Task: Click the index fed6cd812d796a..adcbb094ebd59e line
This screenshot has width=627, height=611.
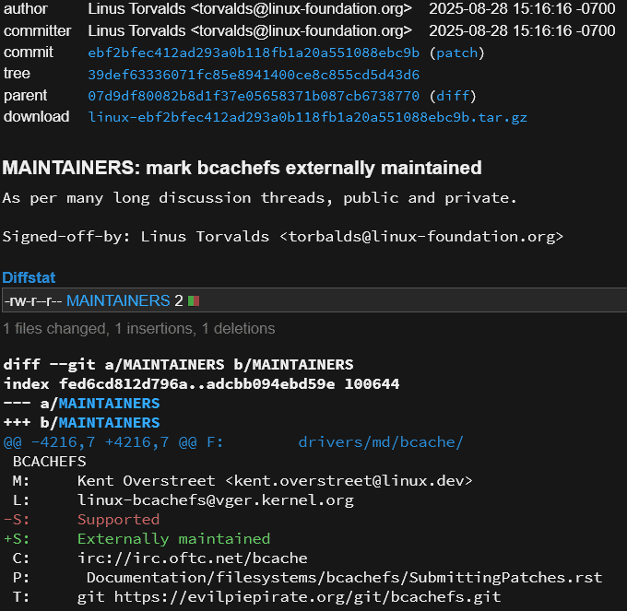Action: coord(202,384)
